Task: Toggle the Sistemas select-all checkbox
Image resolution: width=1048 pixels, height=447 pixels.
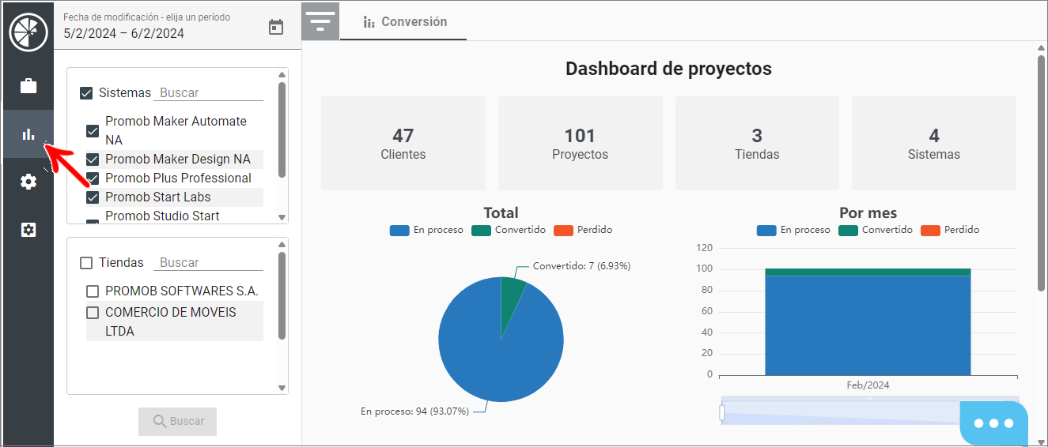Action: pyautogui.click(x=87, y=93)
